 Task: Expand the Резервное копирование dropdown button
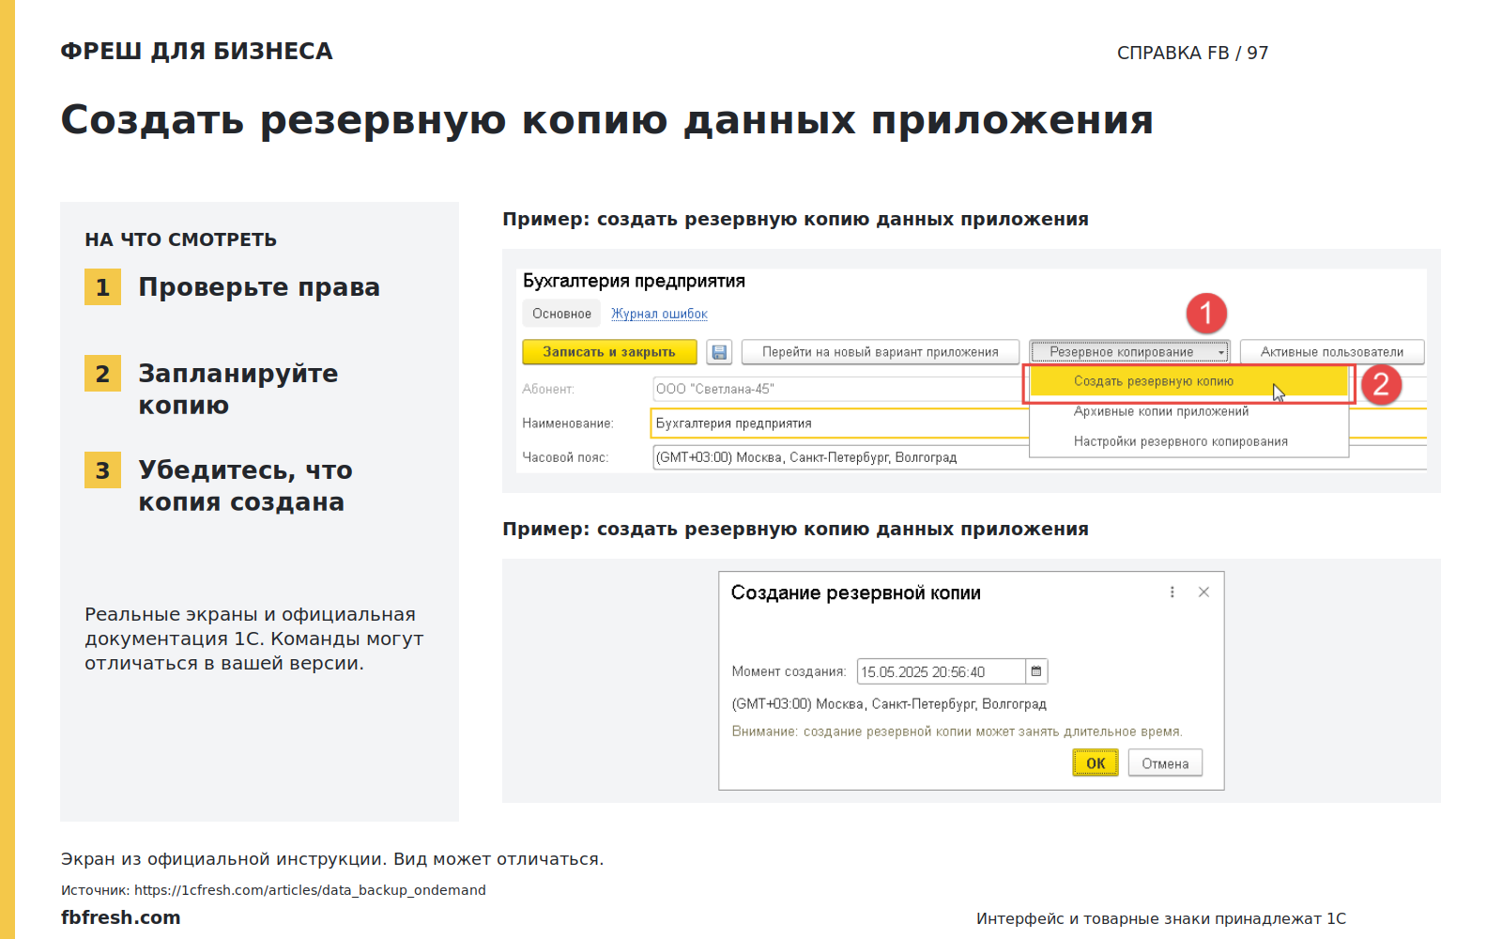pos(1129,352)
